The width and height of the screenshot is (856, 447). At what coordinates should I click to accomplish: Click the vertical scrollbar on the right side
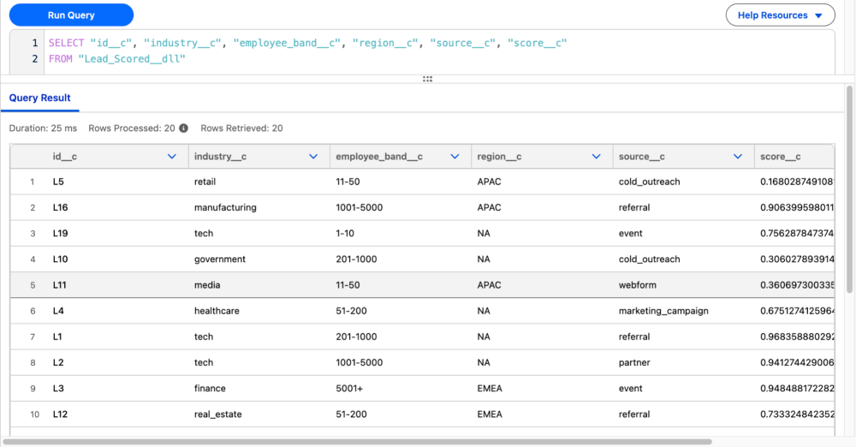coord(849,188)
